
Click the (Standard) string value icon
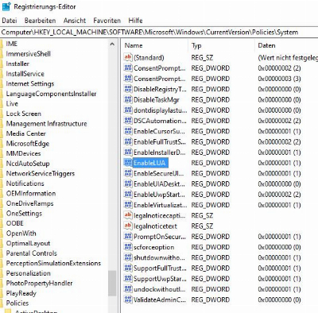click(128, 57)
